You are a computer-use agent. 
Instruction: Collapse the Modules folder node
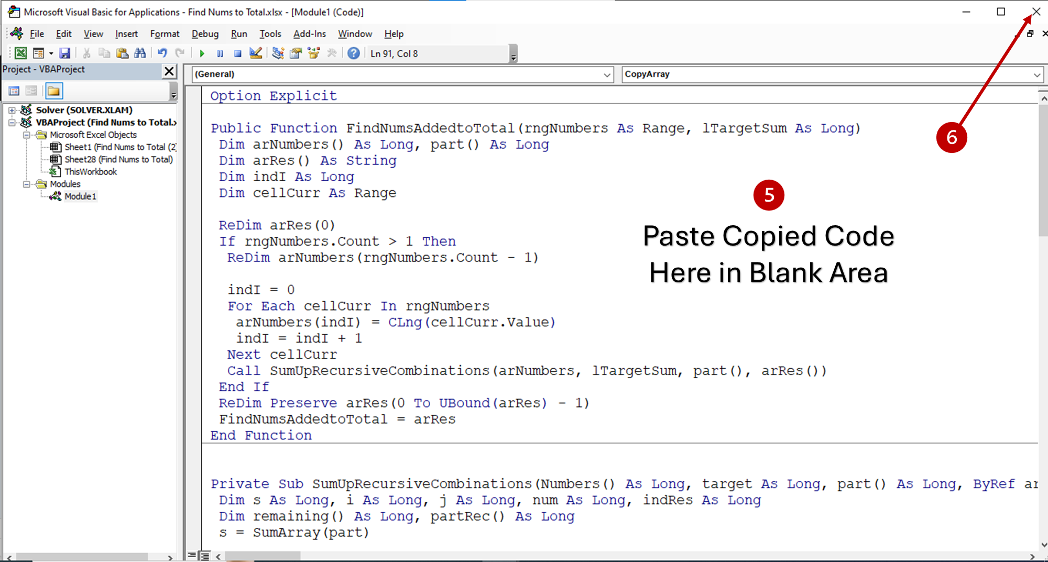coord(26,184)
